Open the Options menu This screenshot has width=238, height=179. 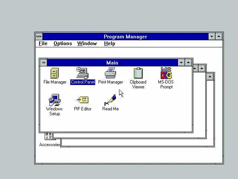tap(63, 44)
